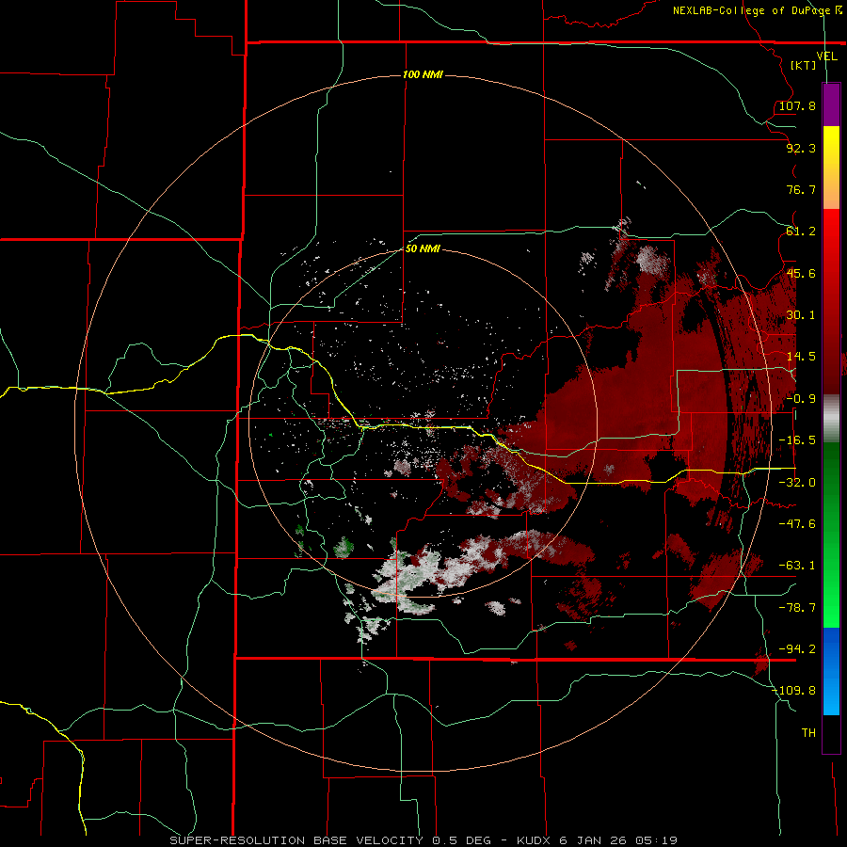Click the blue segment of the color bar
This screenshot has height=847, width=847.
click(x=831, y=671)
